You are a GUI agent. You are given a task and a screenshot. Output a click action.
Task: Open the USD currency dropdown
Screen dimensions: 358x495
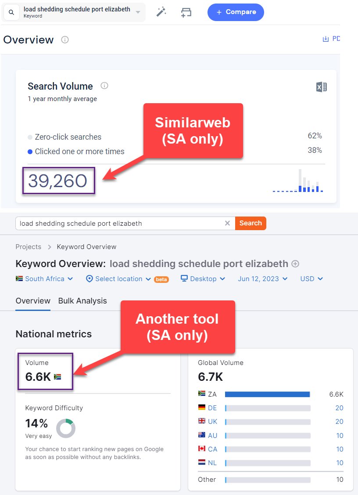coord(311,279)
